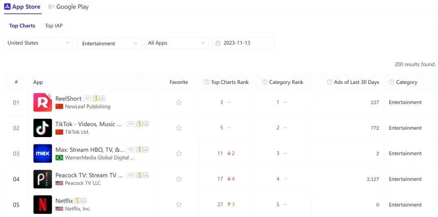The image size is (438, 217).
Task: Click the Category Rank help icon
Action: click(265, 82)
